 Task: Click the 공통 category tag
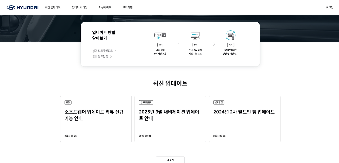68,103
